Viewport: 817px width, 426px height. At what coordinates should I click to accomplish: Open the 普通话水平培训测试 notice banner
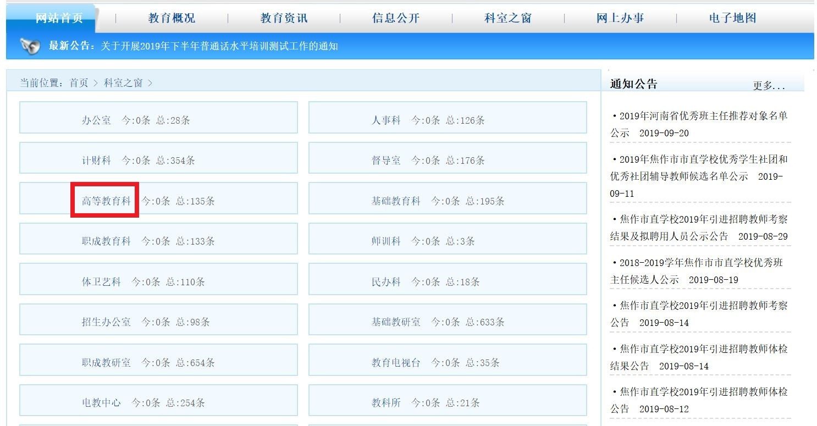click(x=219, y=47)
